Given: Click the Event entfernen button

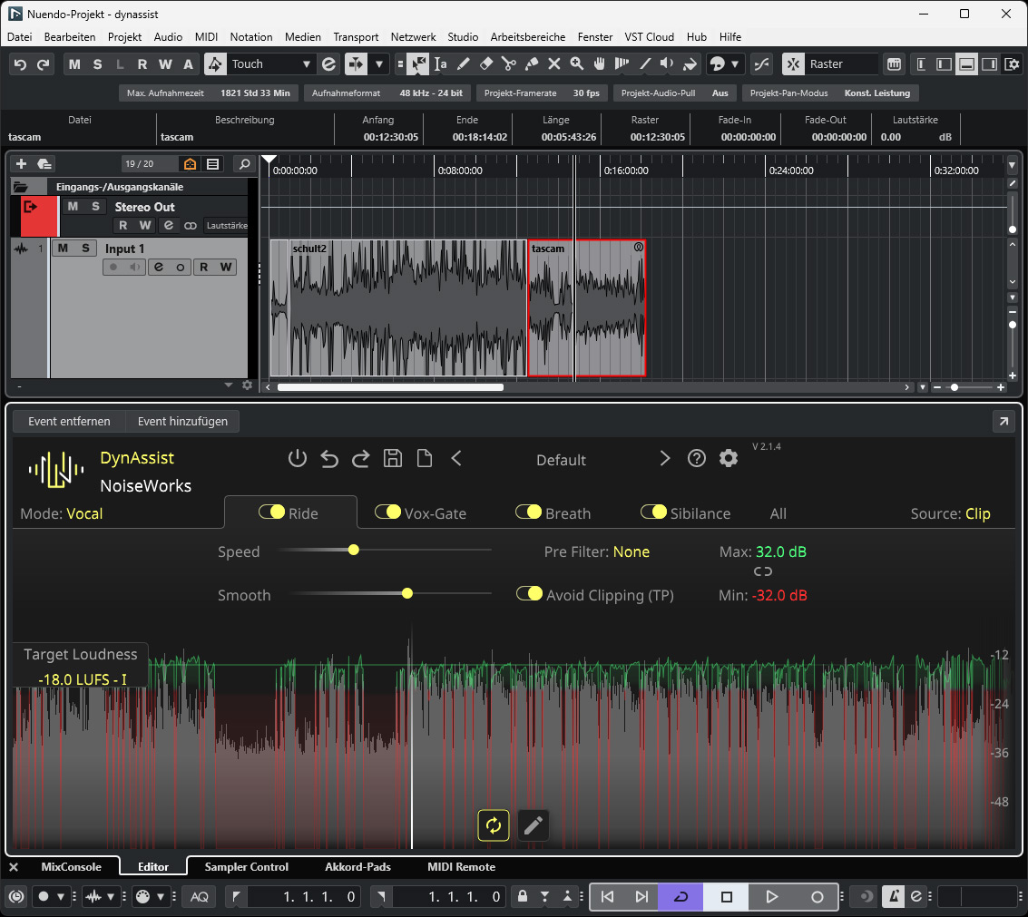Looking at the screenshot, I should coord(69,421).
